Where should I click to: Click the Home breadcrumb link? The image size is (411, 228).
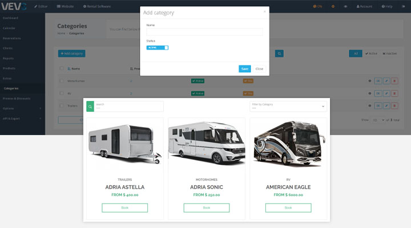click(61, 34)
